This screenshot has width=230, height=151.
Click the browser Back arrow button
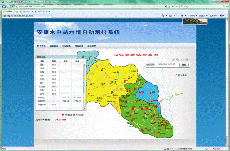[x=4, y=7]
